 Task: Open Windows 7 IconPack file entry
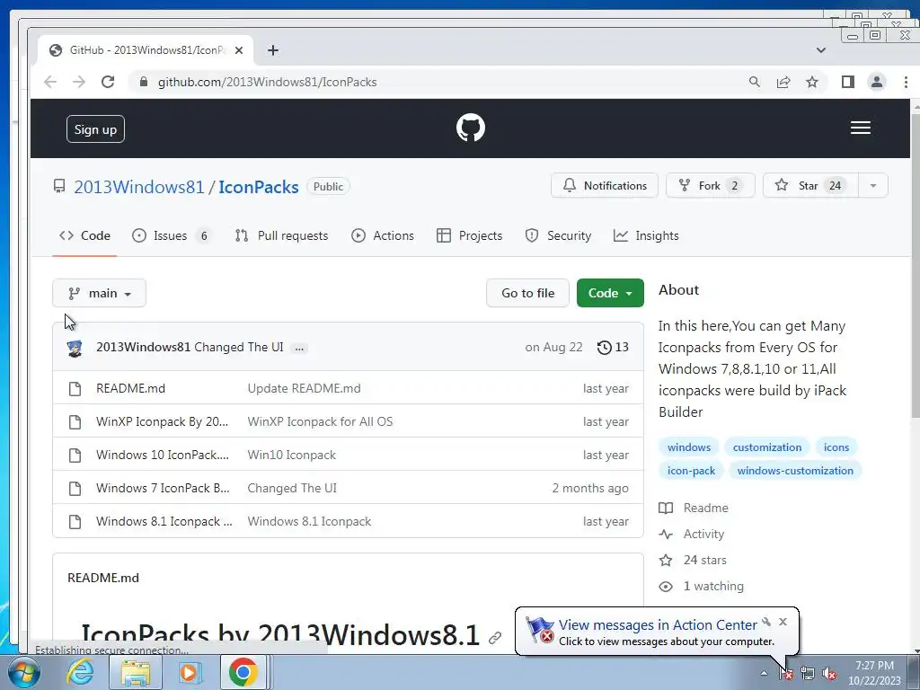tap(164, 488)
